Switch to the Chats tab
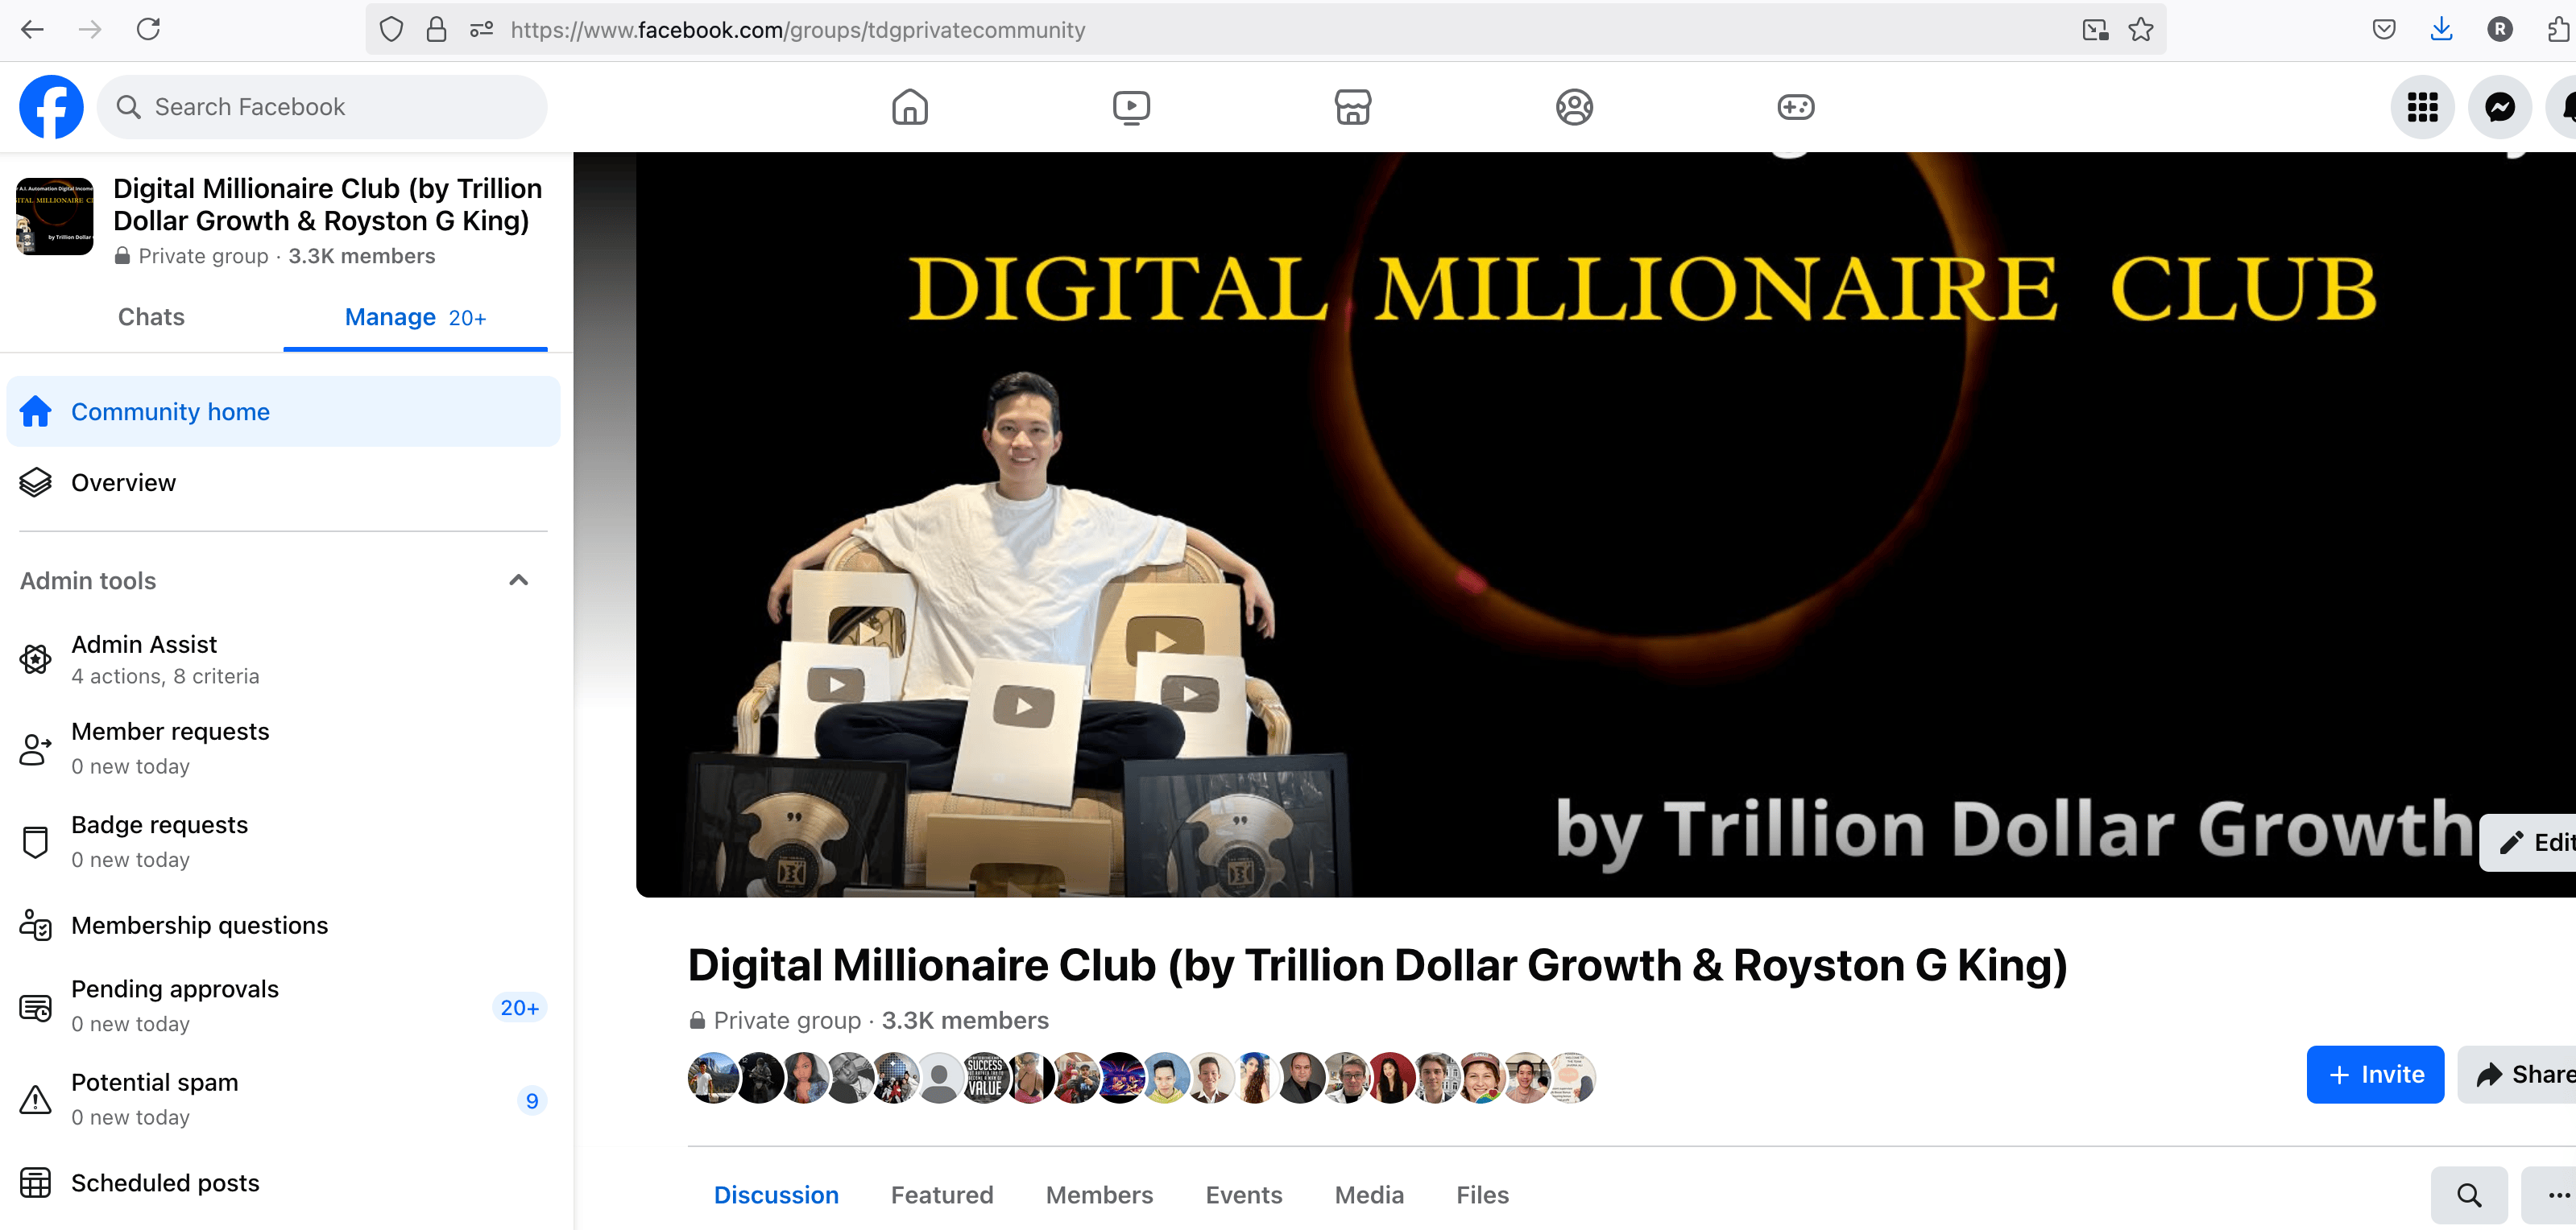The width and height of the screenshot is (2576, 1230). point(151,316)
